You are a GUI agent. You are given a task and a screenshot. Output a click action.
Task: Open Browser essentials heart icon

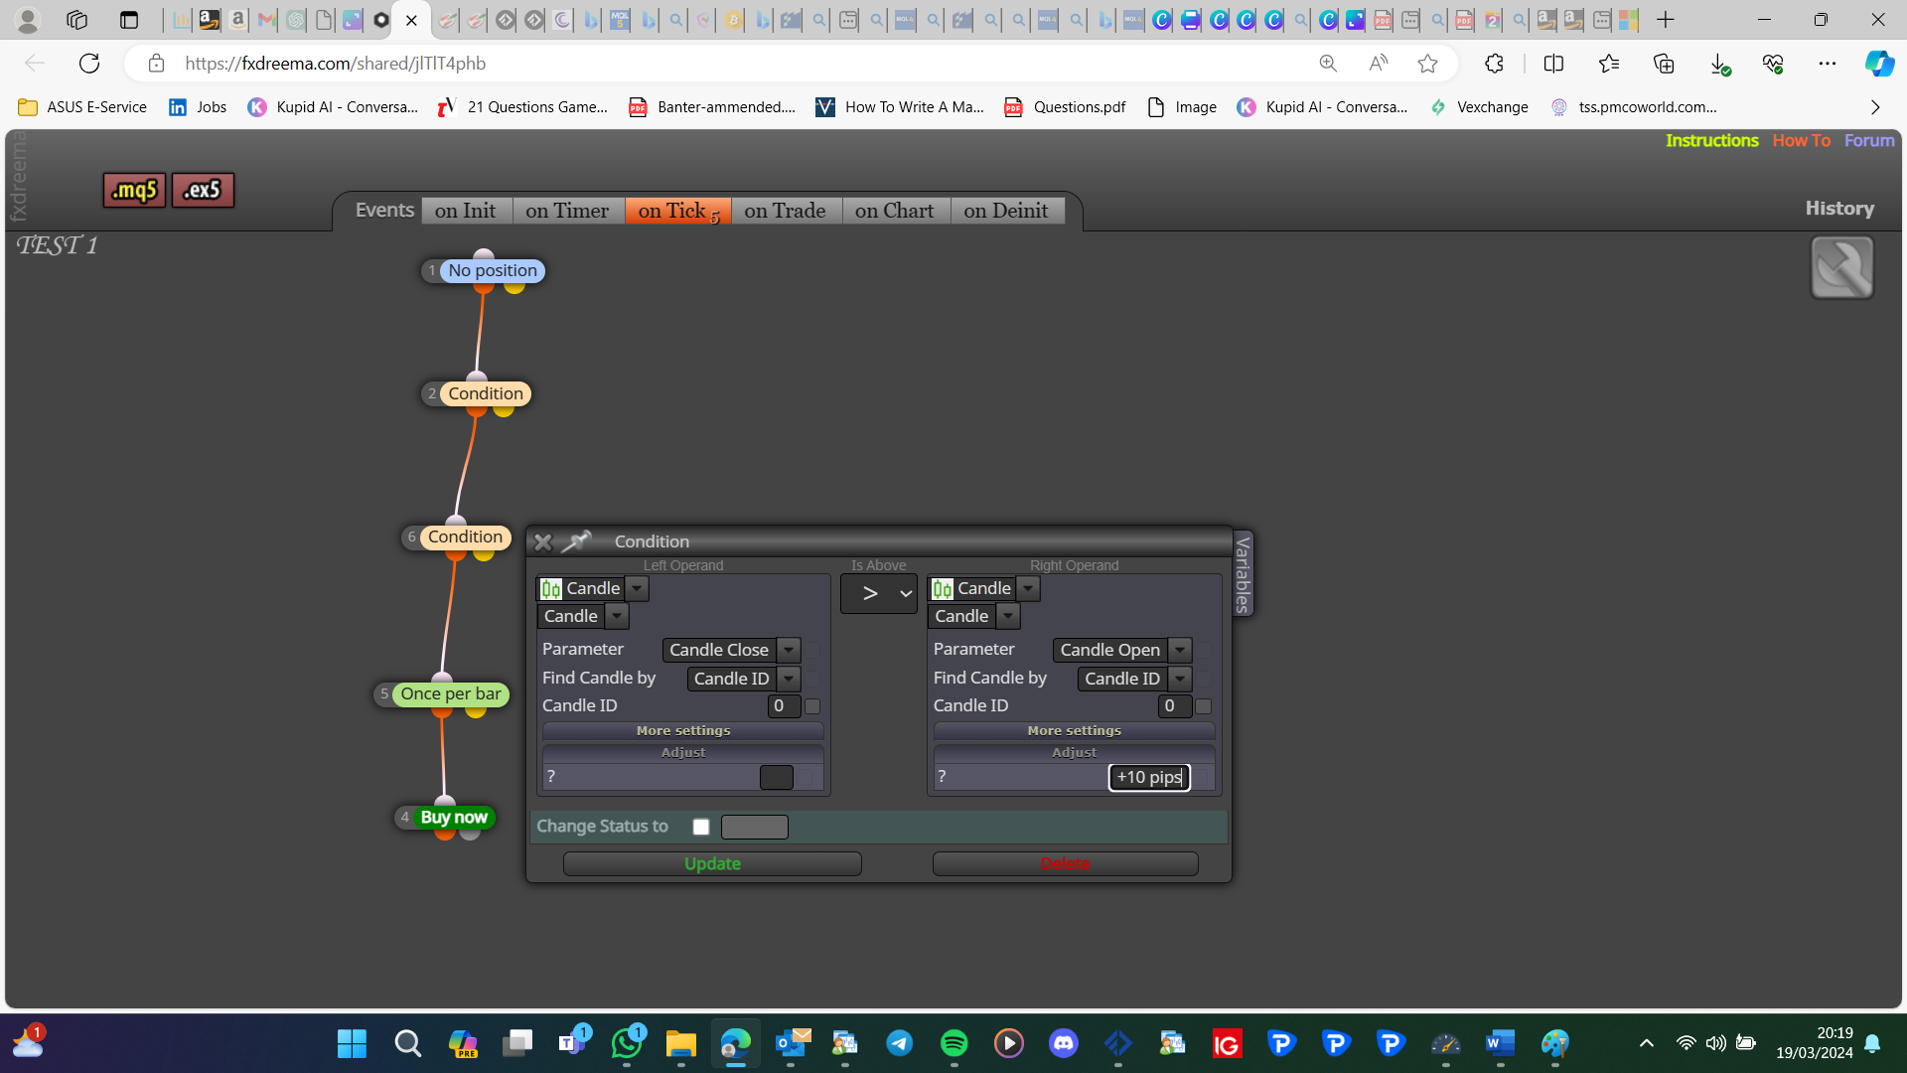tap(1773, 64)
